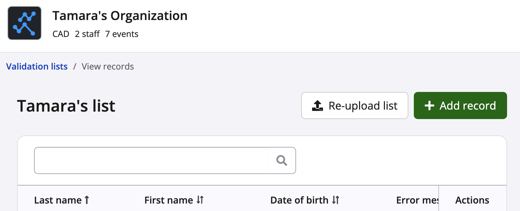
Task: Click the search magnifier icon
Action: pyautogui.click(x=281, y=160)
